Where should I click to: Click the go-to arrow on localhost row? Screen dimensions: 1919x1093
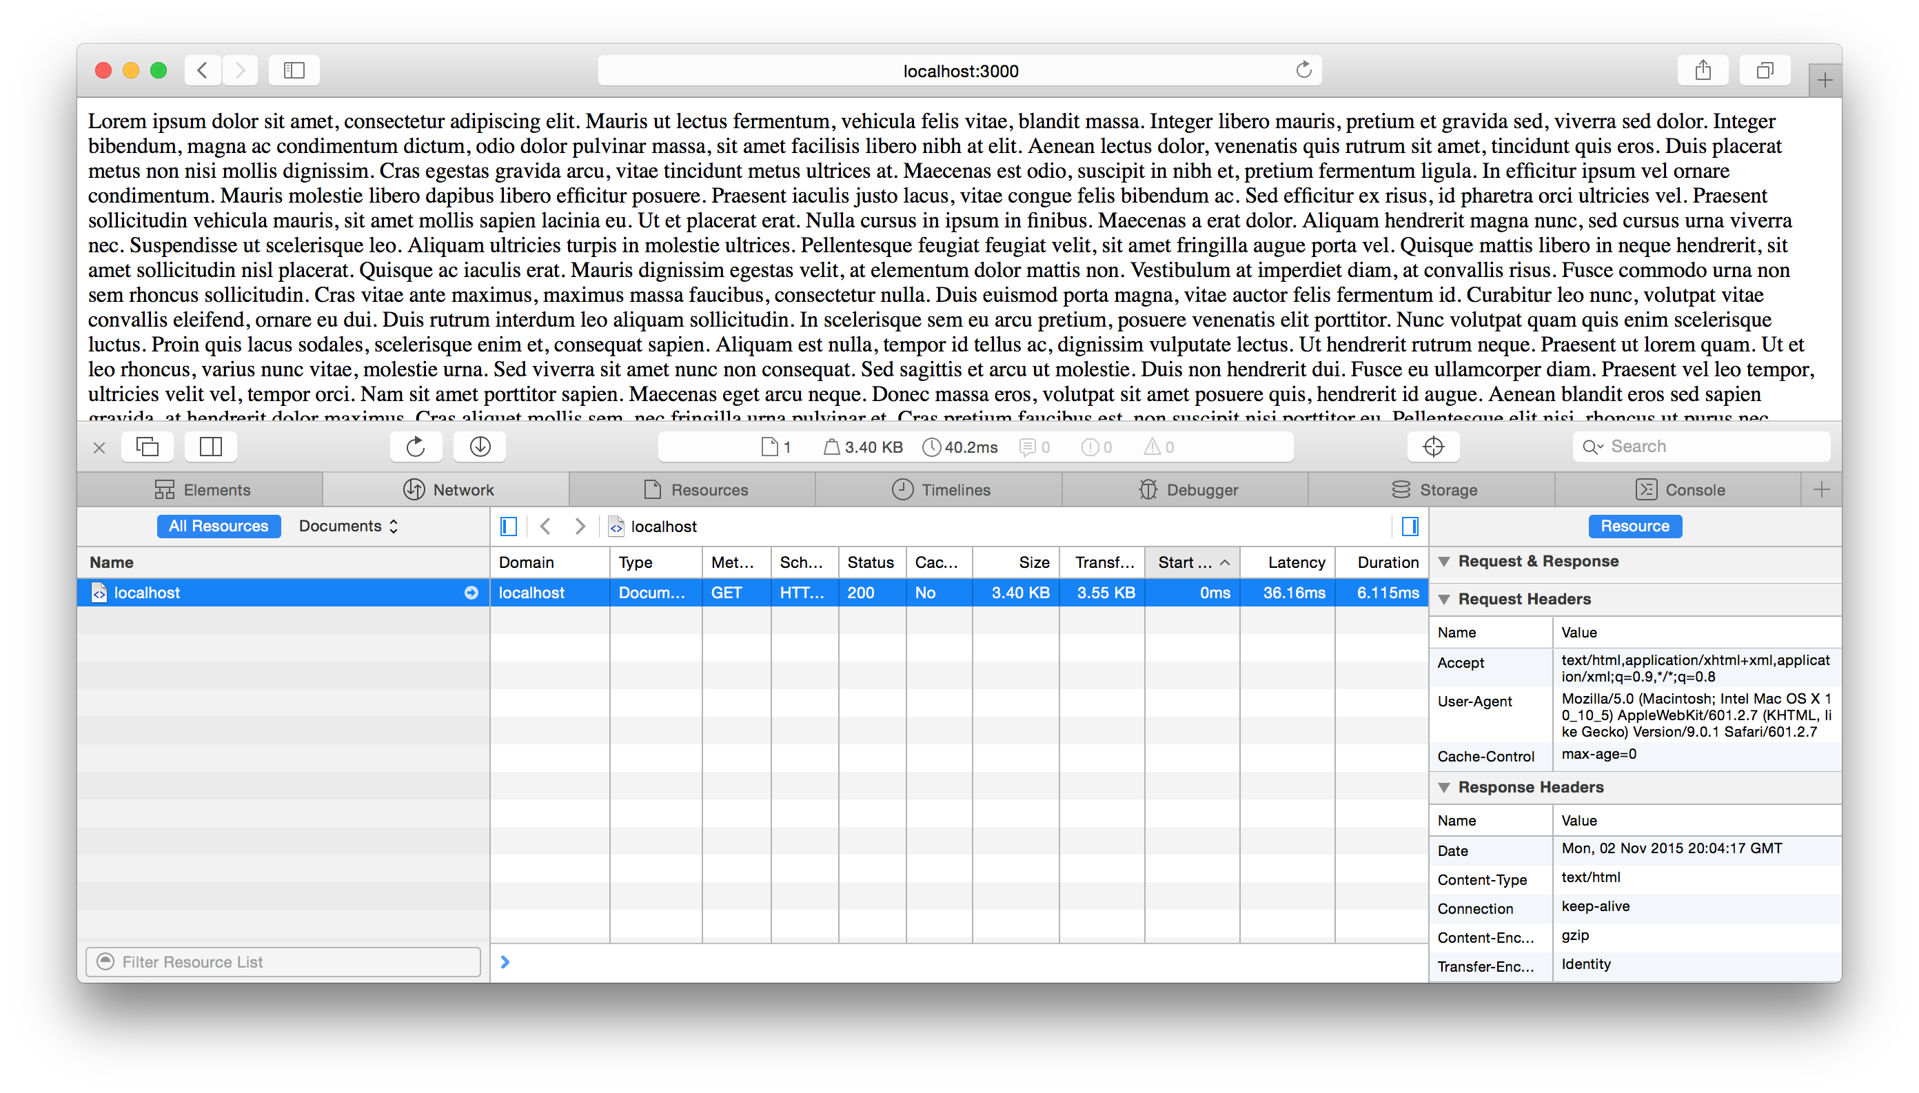471,593
